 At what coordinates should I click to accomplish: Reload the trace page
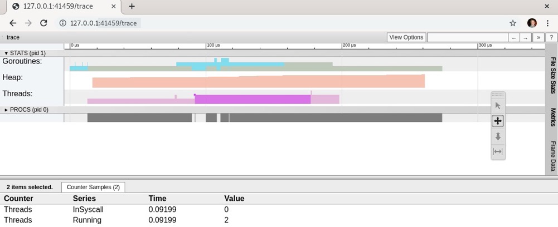43,23
